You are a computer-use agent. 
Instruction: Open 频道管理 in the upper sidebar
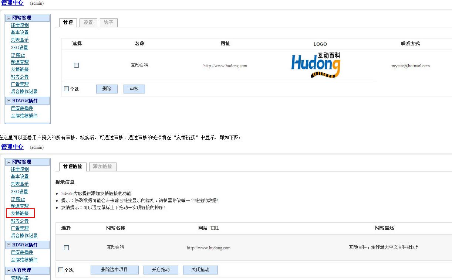[x=20, y=62]
